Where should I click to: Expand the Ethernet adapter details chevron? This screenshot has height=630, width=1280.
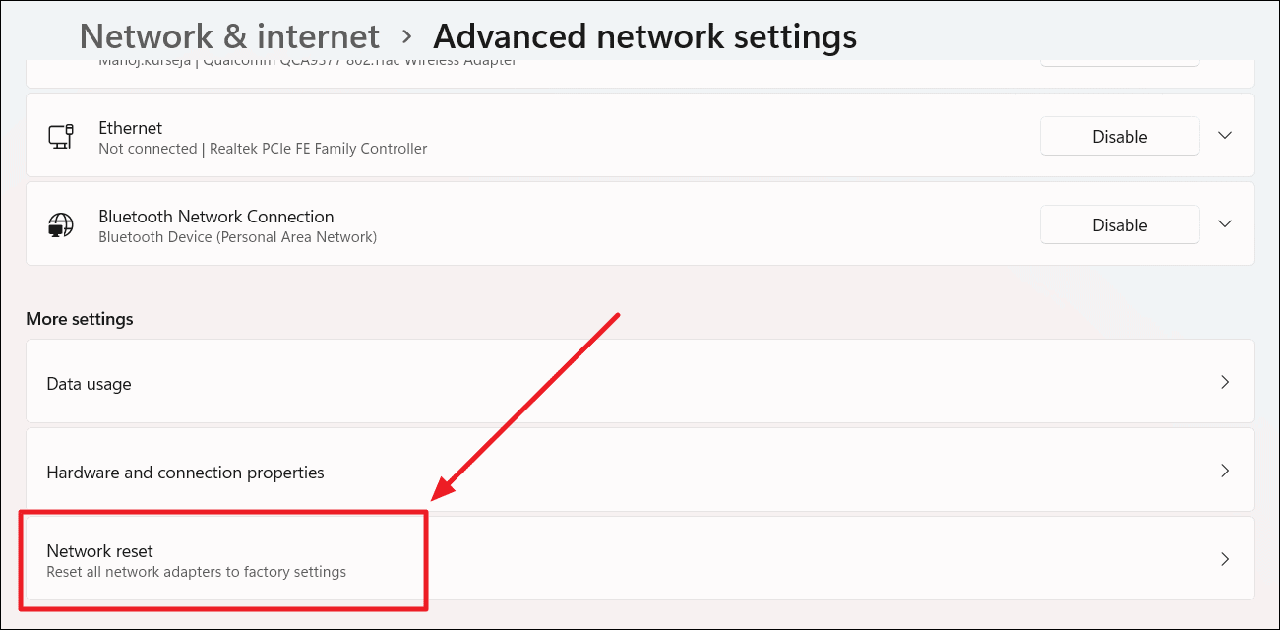click(x=1224, y=136)
